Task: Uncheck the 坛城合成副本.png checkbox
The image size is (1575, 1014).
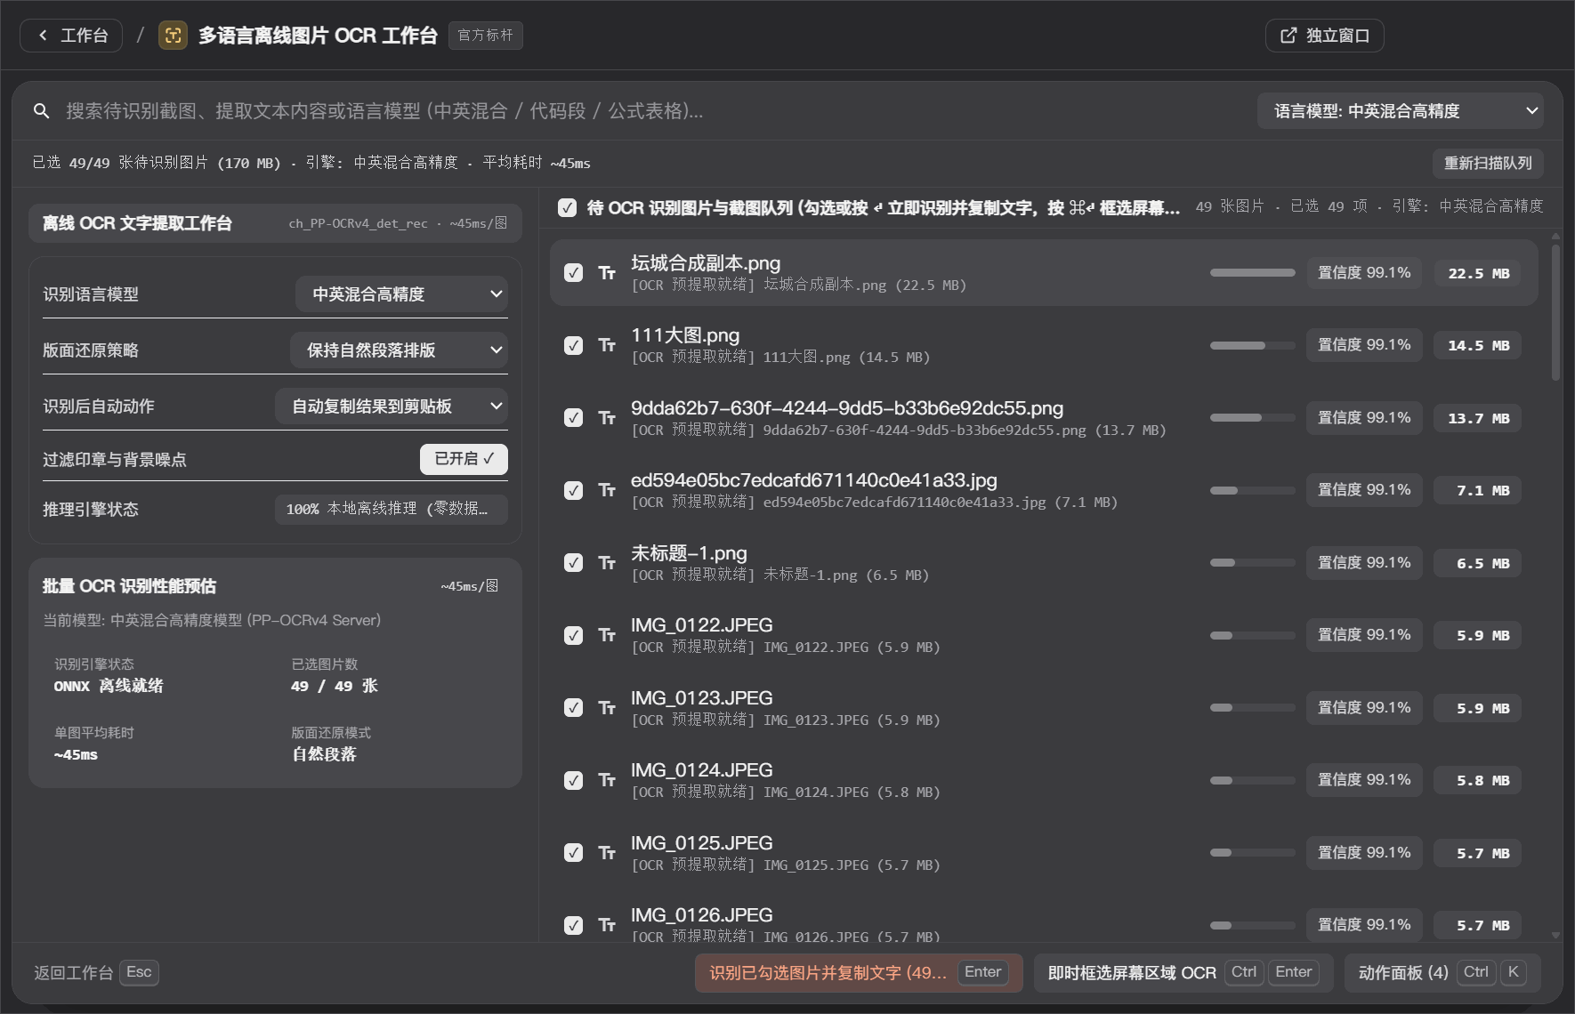Action: coord(574,273)
